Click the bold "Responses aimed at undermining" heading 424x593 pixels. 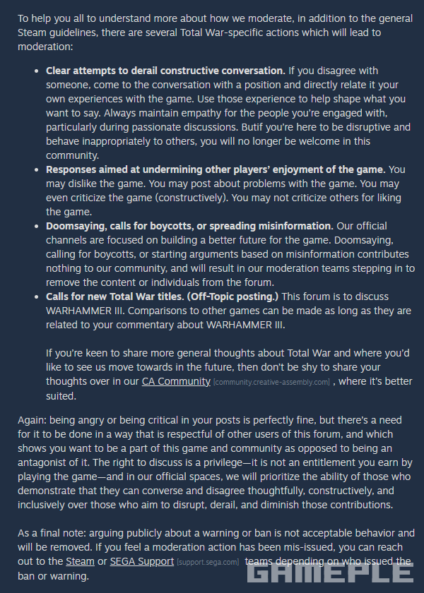215,169
